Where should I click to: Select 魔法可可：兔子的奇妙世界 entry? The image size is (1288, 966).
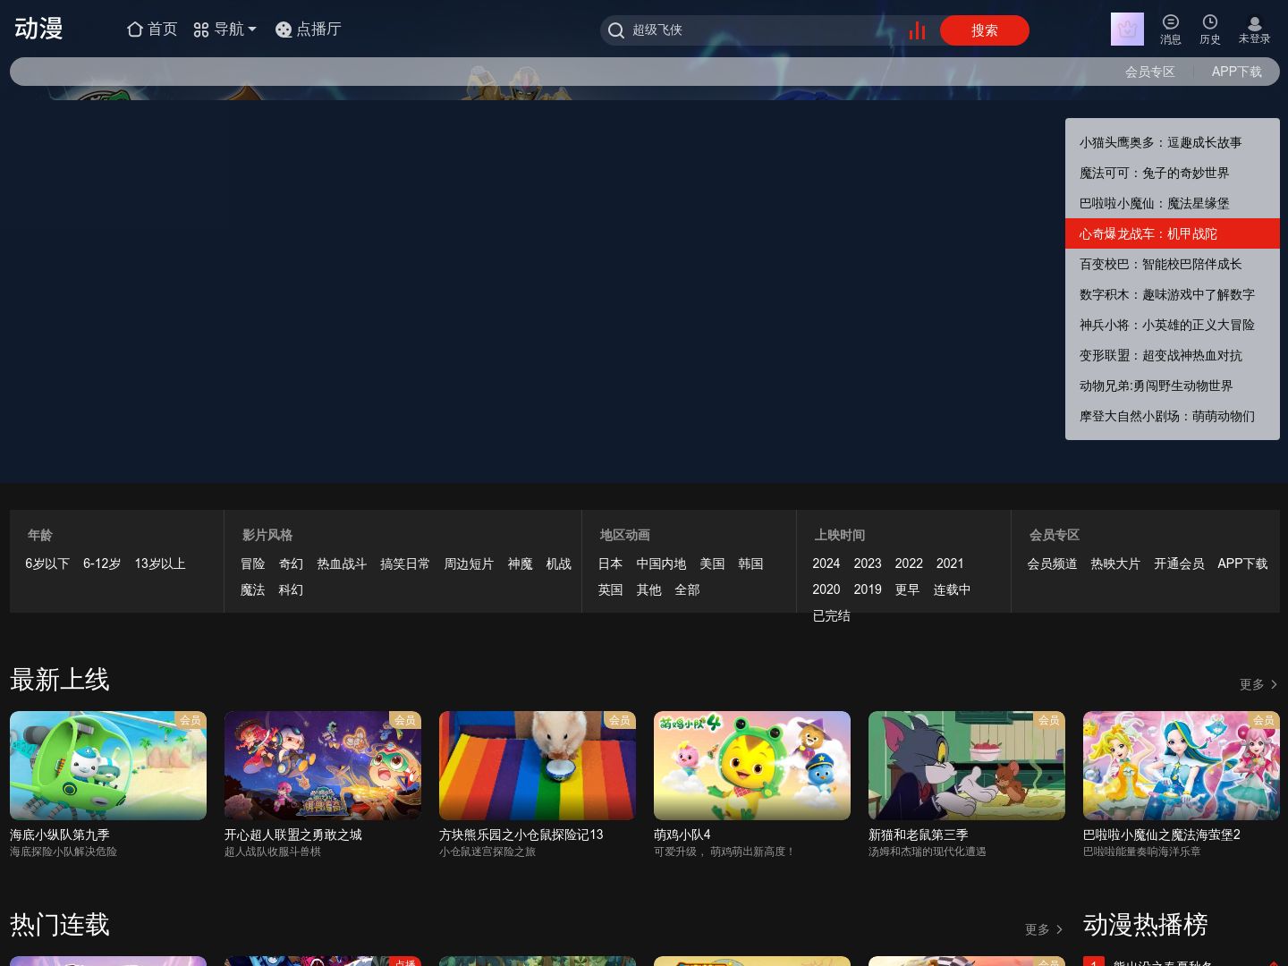1173,173
